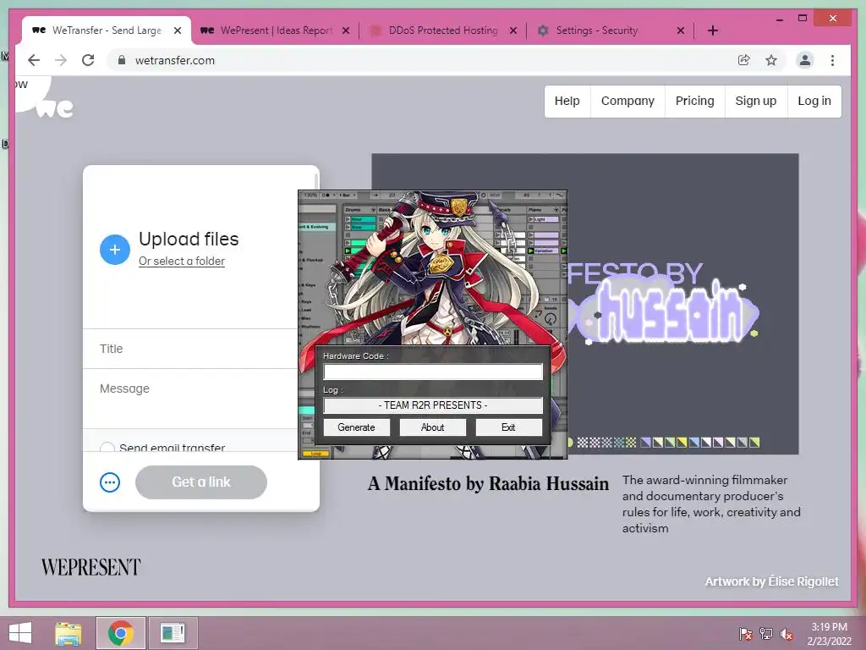Close the Settings - Security tab
The image size is (866, 650).
[681, 30]
